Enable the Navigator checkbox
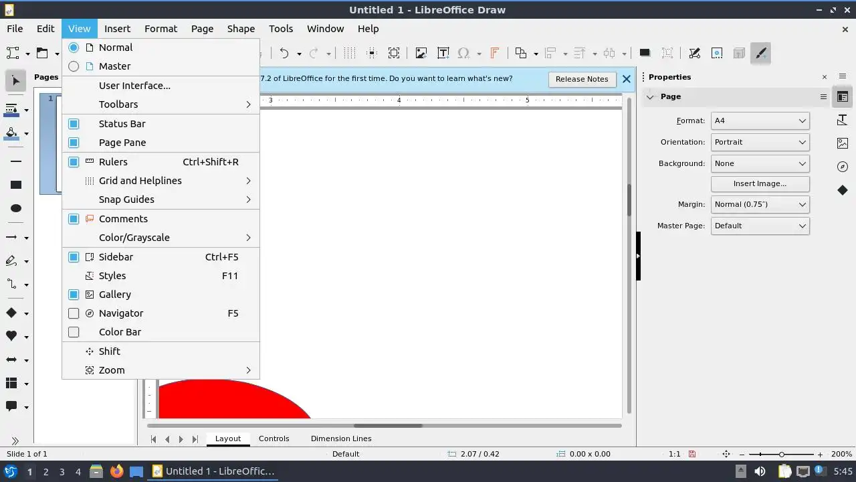 coord(74,313)
